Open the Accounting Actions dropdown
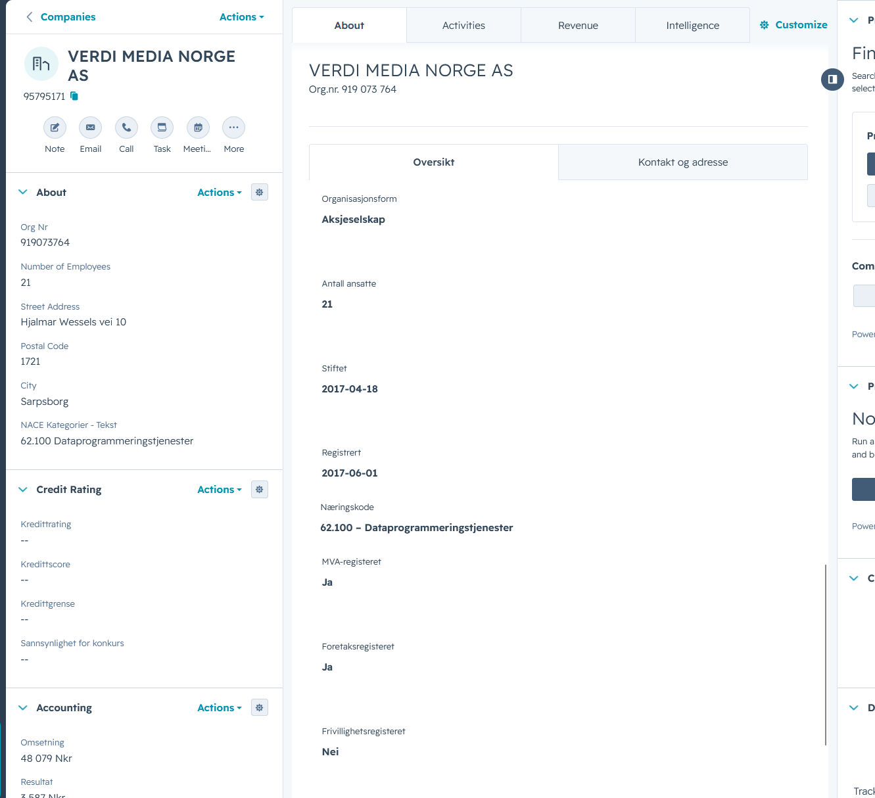Viewport: 875px width, 798px height. 220,708
